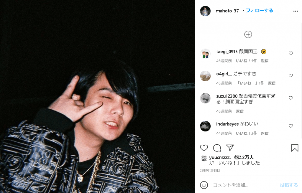This screenshot has height=193, width=302.
Task: Open the mahoto_37_ username link
Action: [228, 11]
